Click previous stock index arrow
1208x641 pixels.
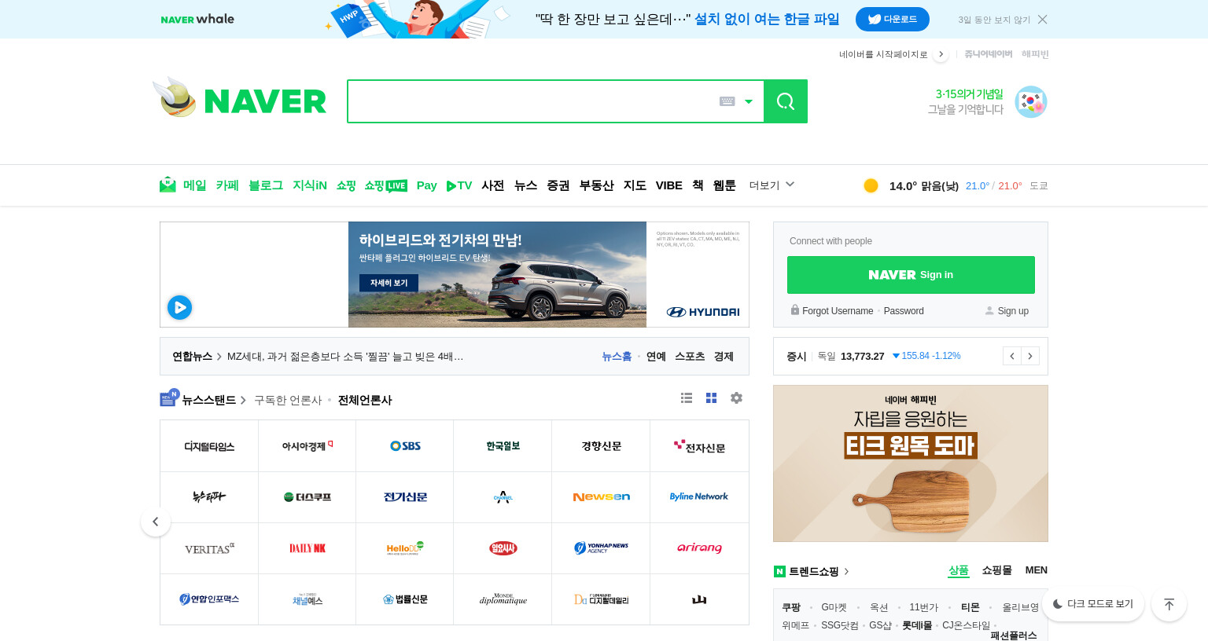tap(1012, 356)
